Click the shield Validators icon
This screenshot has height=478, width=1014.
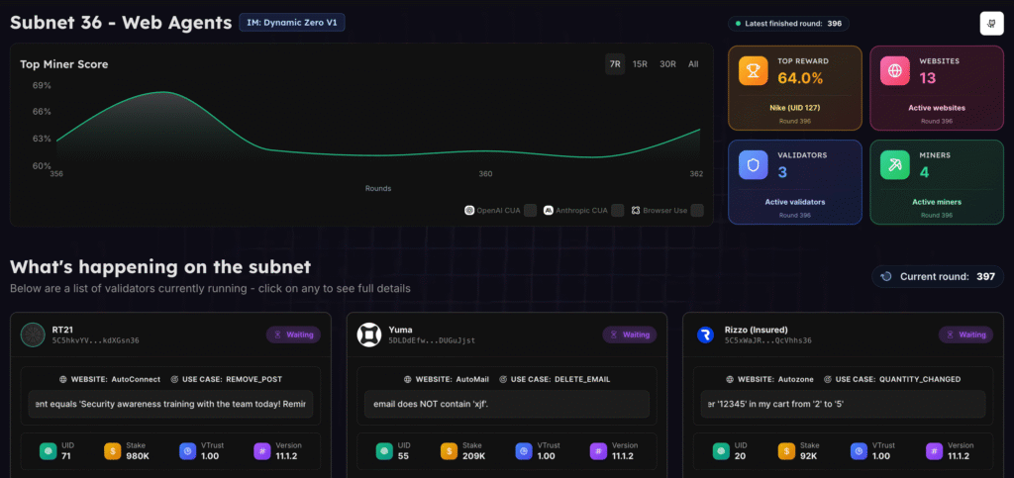(754, 165)
